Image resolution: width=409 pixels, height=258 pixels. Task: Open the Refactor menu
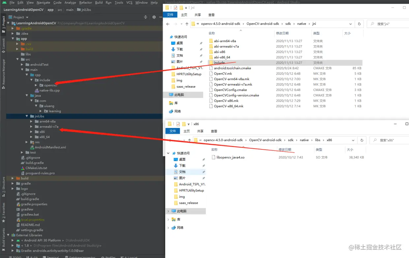click(85, 2)
